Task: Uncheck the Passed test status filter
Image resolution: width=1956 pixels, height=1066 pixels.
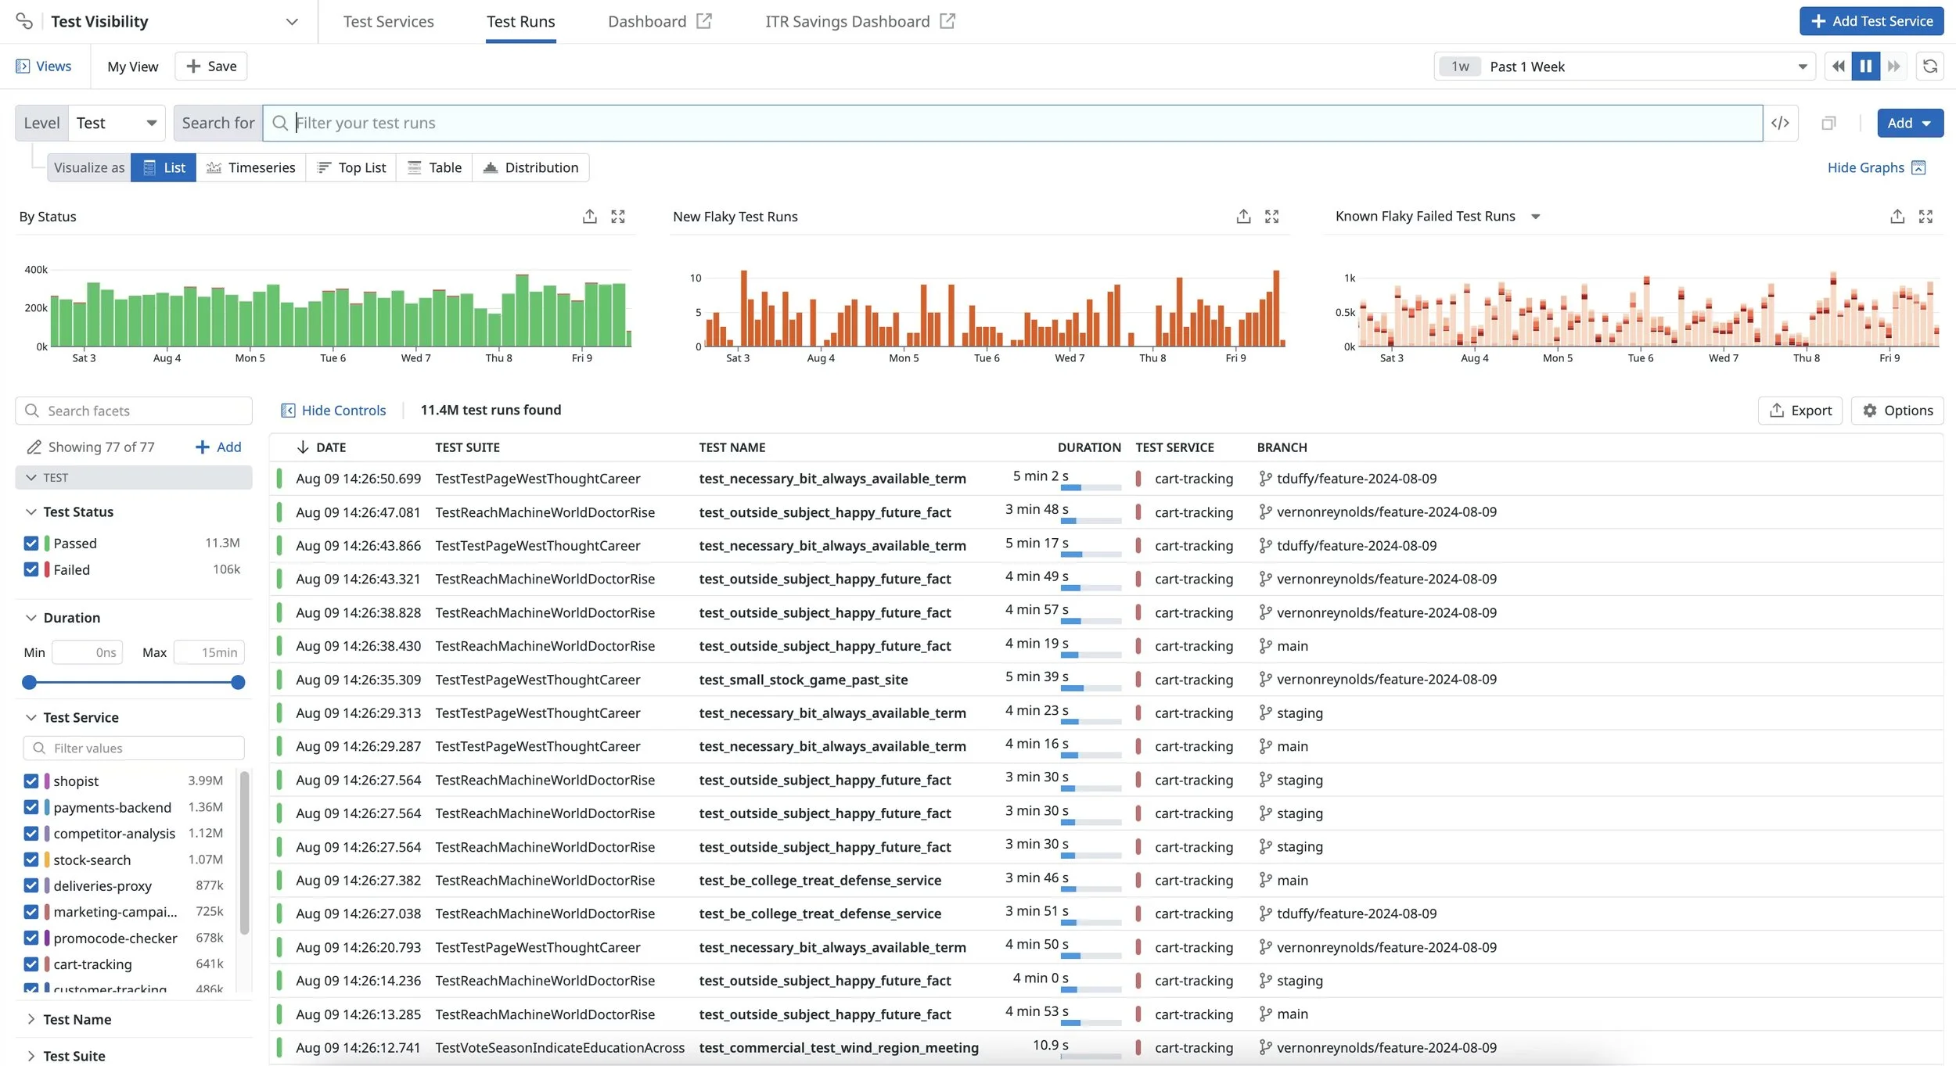Action: [31, 543]
